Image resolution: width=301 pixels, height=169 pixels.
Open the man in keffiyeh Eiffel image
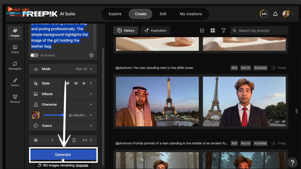click(x=157, y=101)
